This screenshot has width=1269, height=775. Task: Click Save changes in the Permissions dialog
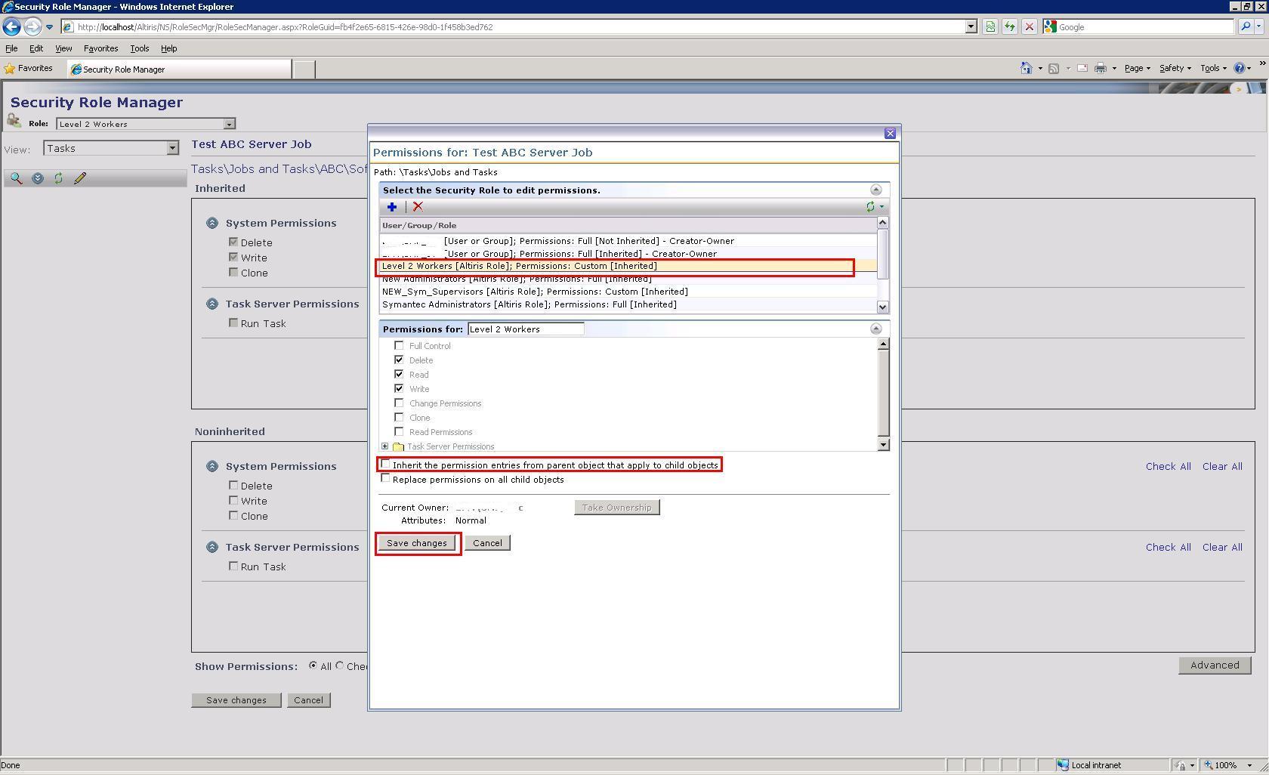(x=417, y=543)
